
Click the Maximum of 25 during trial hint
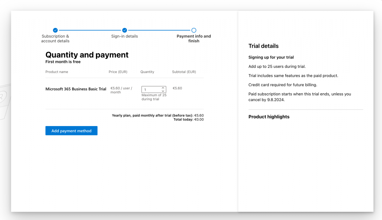154,97
